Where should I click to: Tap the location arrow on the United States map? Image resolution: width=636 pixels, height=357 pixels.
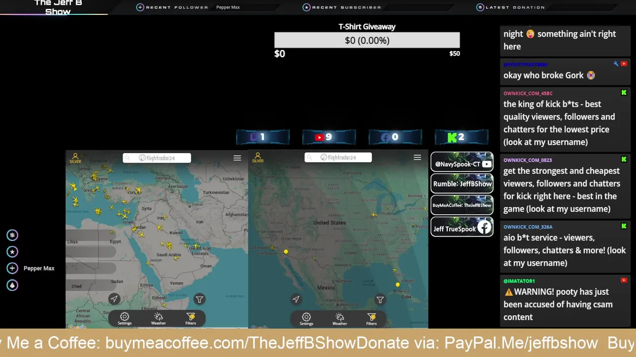point(296,299)
